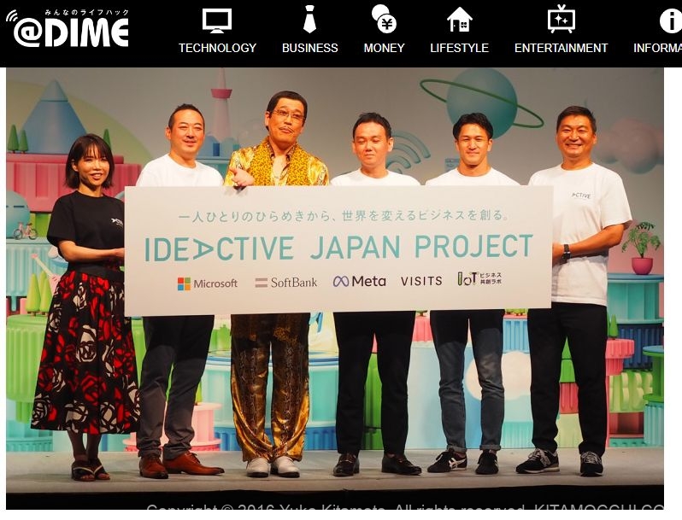Select the Information circle icon
682x520 pixels.
coord(671,20)
